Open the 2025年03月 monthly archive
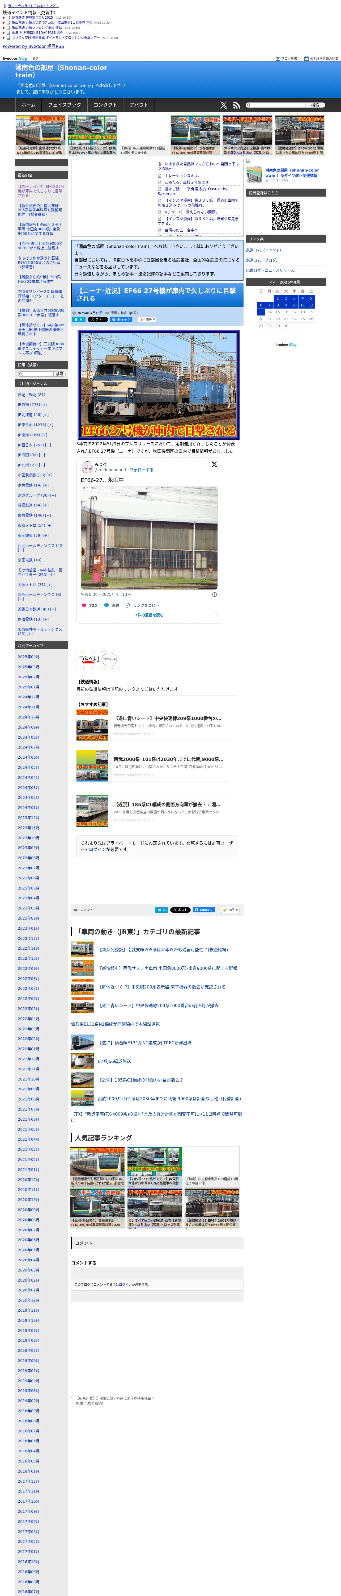The width and height of the screenshot is (341, 1596). (x=28, y=667)
